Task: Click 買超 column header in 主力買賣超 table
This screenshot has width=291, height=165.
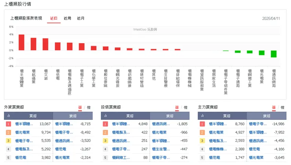Action: [227, 116]
